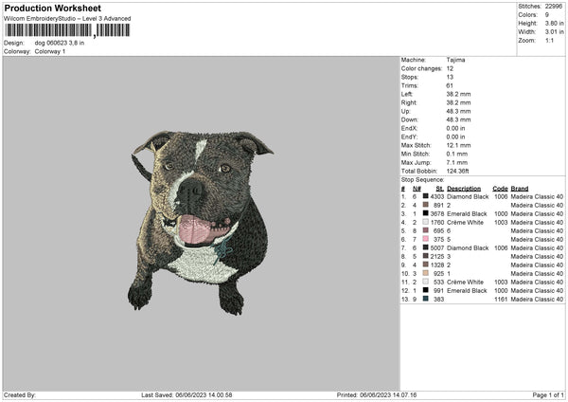Click the St. column header
The width and height of the screenshot is (568, 402).
pos(440,189)
